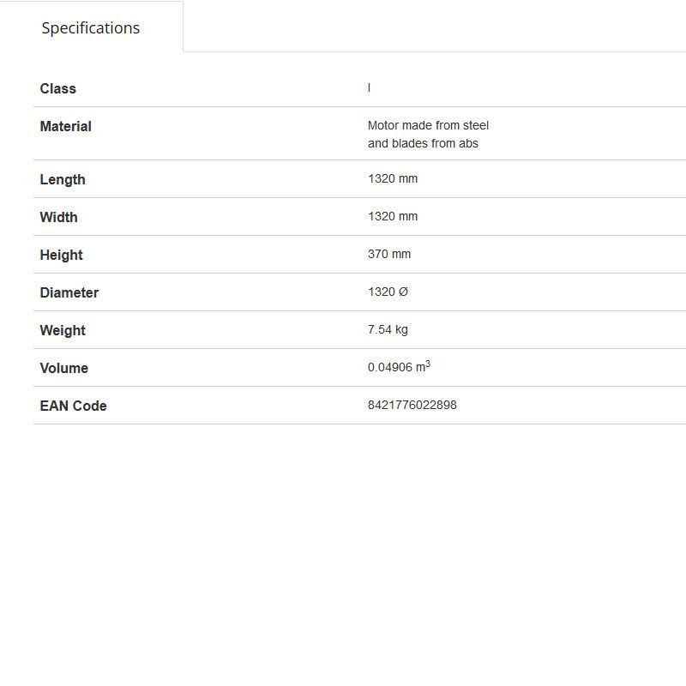Select the Volume label
The image size is (686, 686).
click(63, 368)
